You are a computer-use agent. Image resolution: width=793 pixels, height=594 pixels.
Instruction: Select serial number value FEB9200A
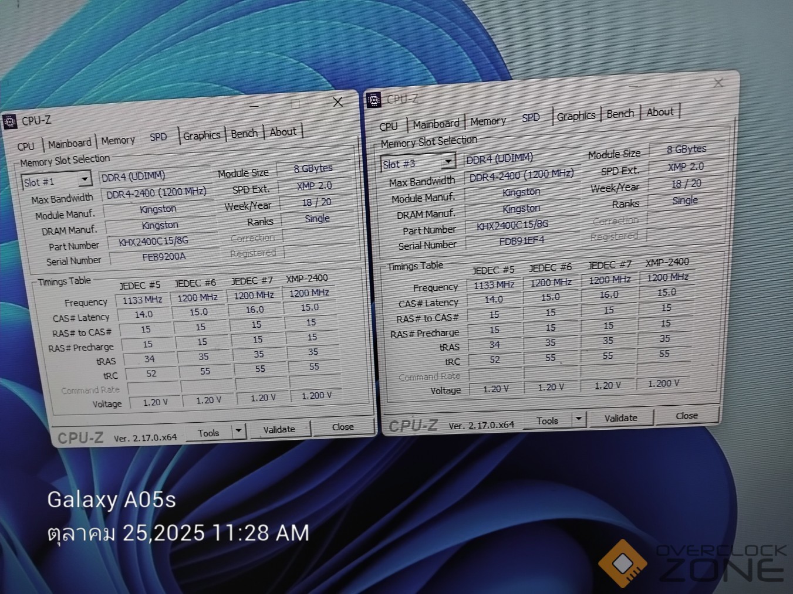coord(164,257)
